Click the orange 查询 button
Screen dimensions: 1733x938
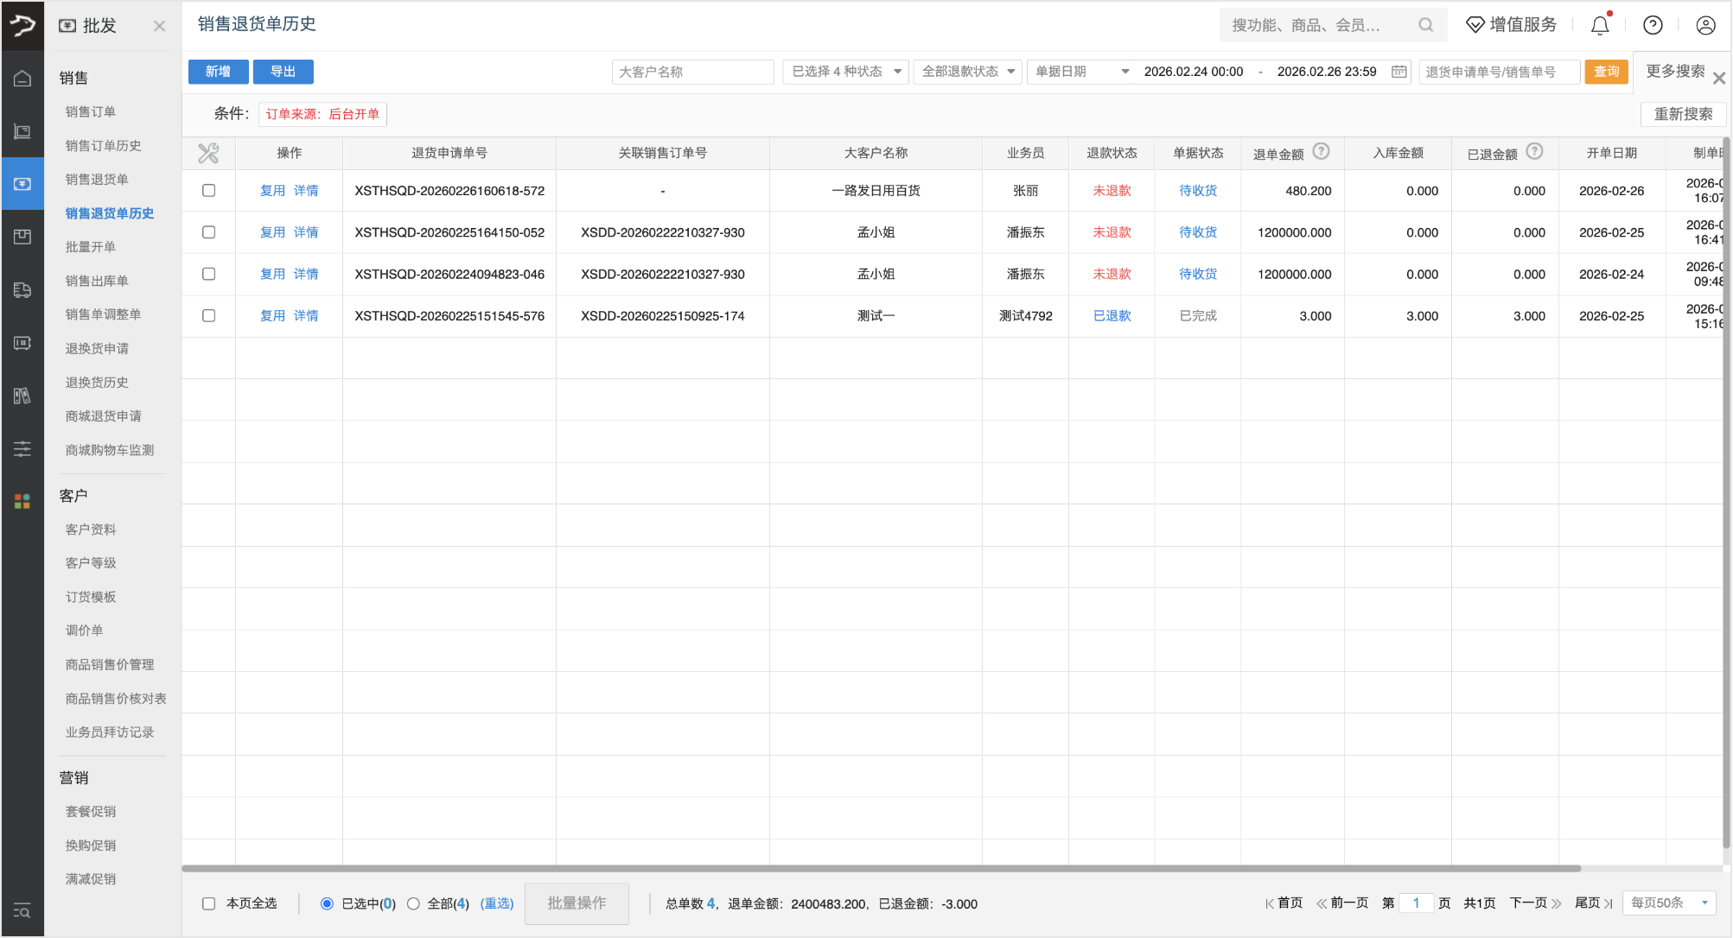pos(1606,72)
